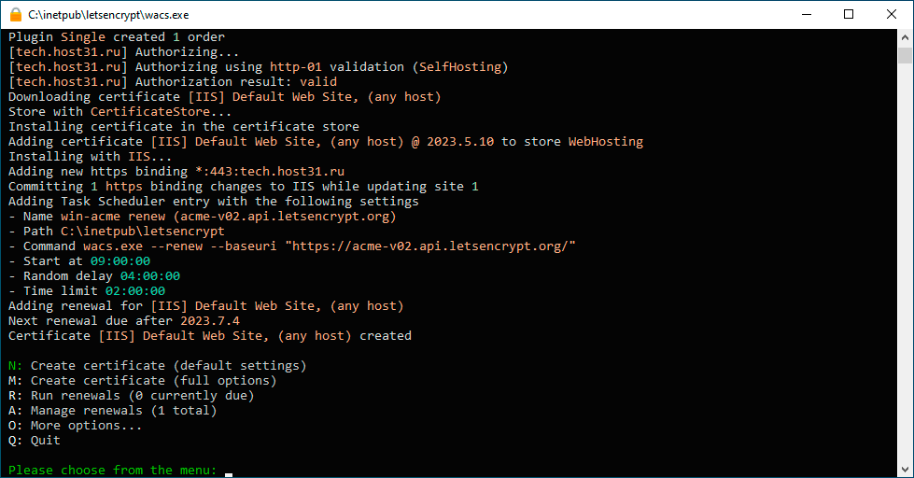The height and width of the screenshot is (478, 914).
Task: Maximize the wacs.exe console window
Action: click(x=849, y=14)
